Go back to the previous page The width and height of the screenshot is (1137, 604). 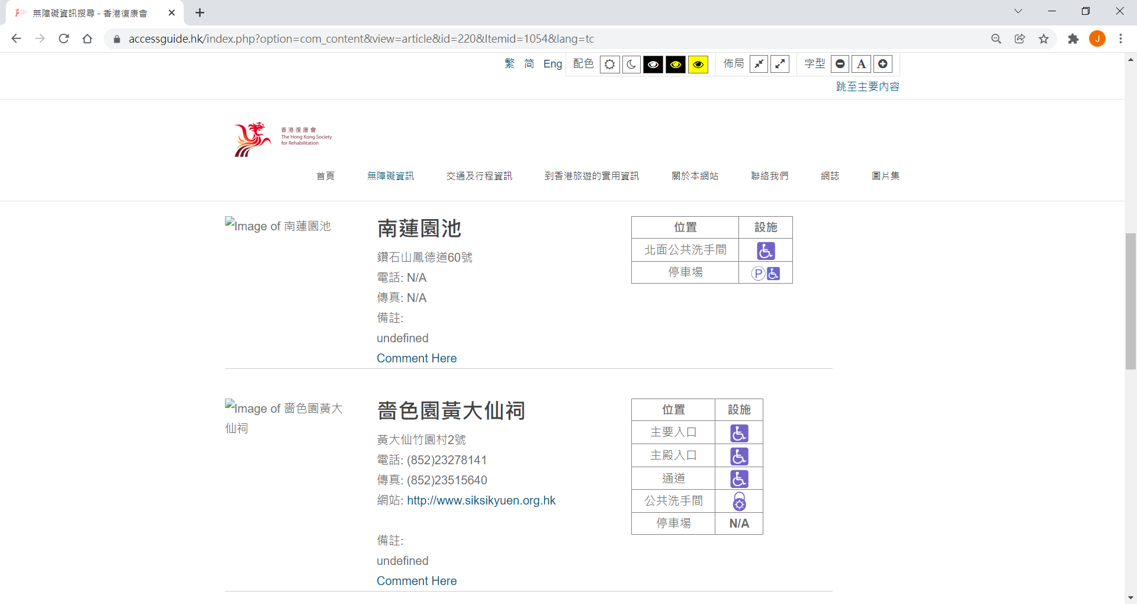16,38
